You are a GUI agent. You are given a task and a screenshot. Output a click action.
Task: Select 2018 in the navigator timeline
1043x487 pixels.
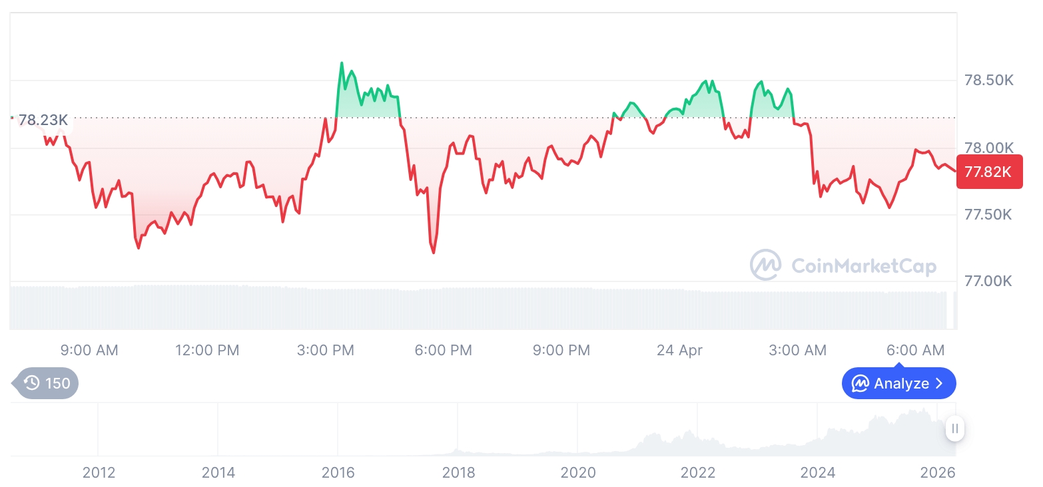coord(458,472)
